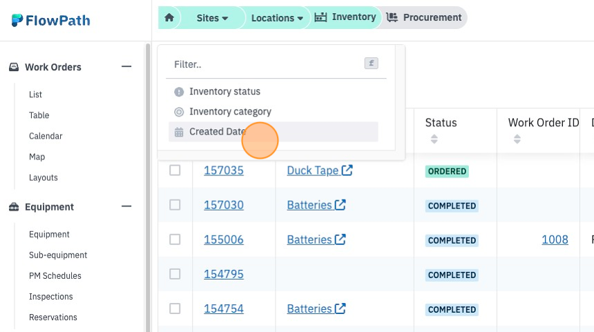The width and height of the screenshot is (594, 332).
Task: Open Batteries link in row 155006
Action: 316,240
